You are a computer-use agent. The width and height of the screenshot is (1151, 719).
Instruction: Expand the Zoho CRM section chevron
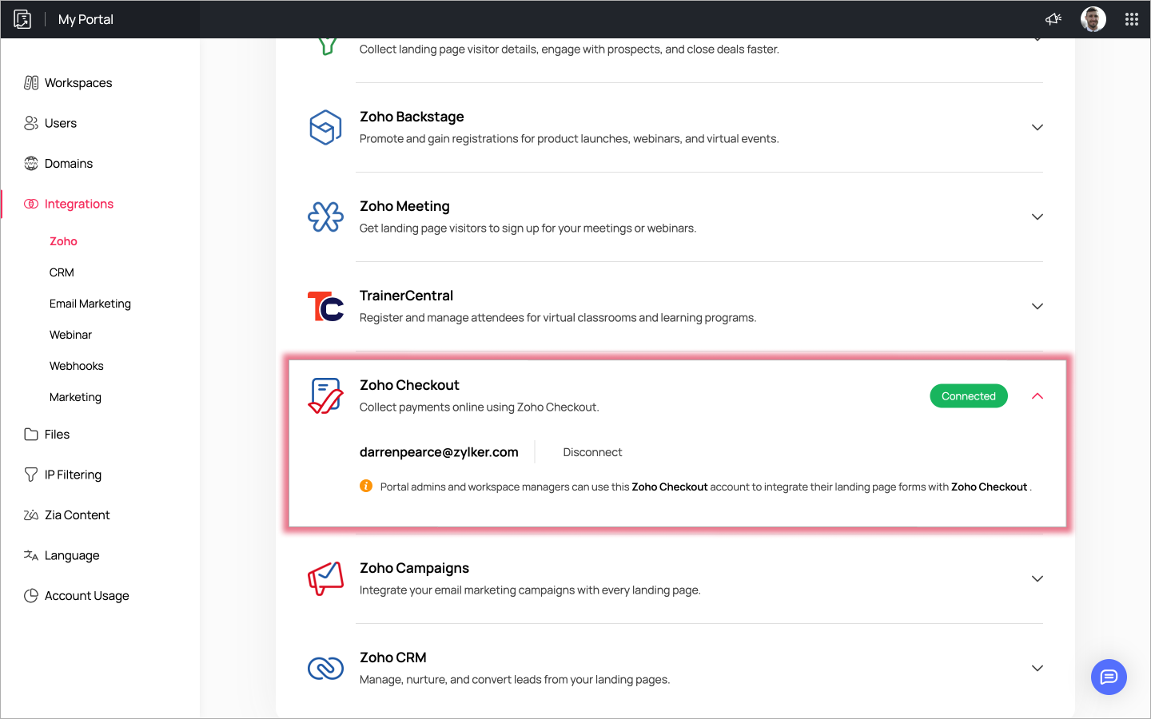1037,669
